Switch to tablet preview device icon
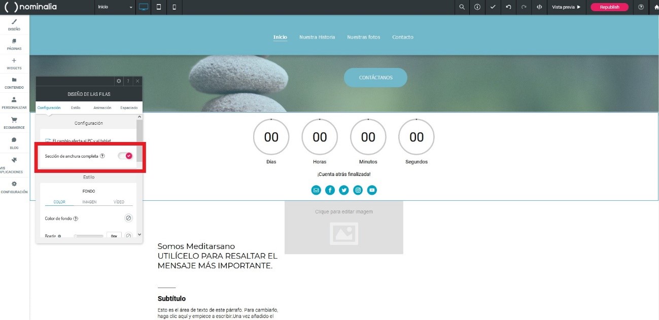This screenshot has width=659, height=320. [x=159, y=7]
